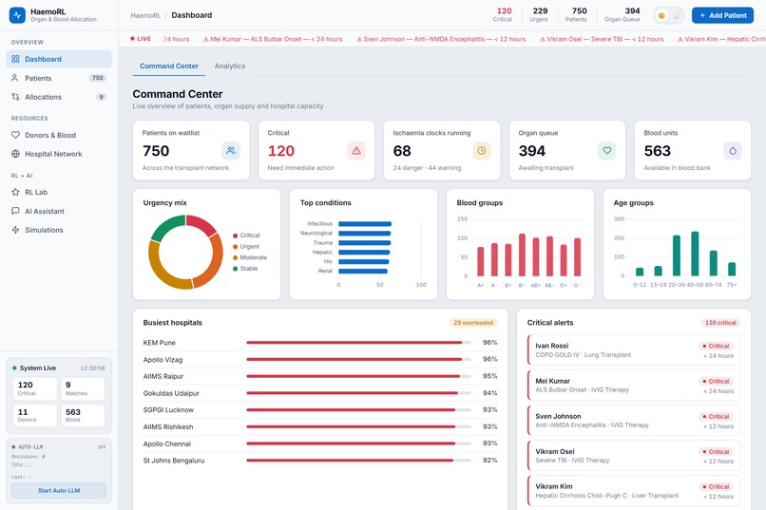The height and width of the screenshot is (510, 766).
Task: Start the Auto-LLM process
Action: pos(59,490)
